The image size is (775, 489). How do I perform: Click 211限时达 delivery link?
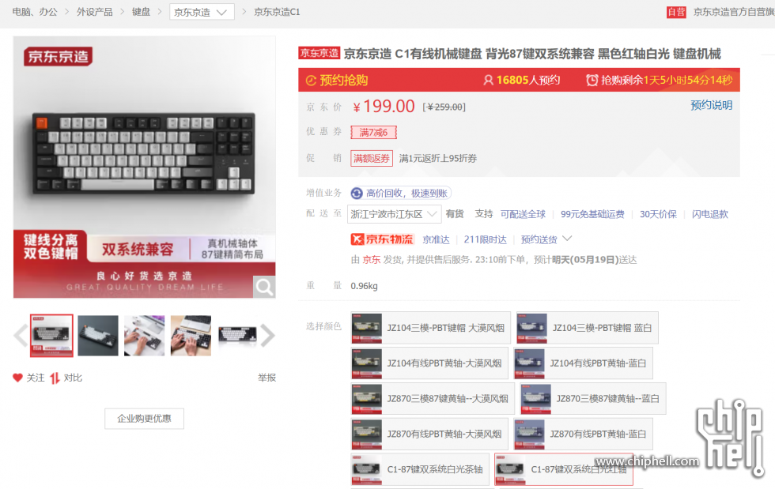485,239
